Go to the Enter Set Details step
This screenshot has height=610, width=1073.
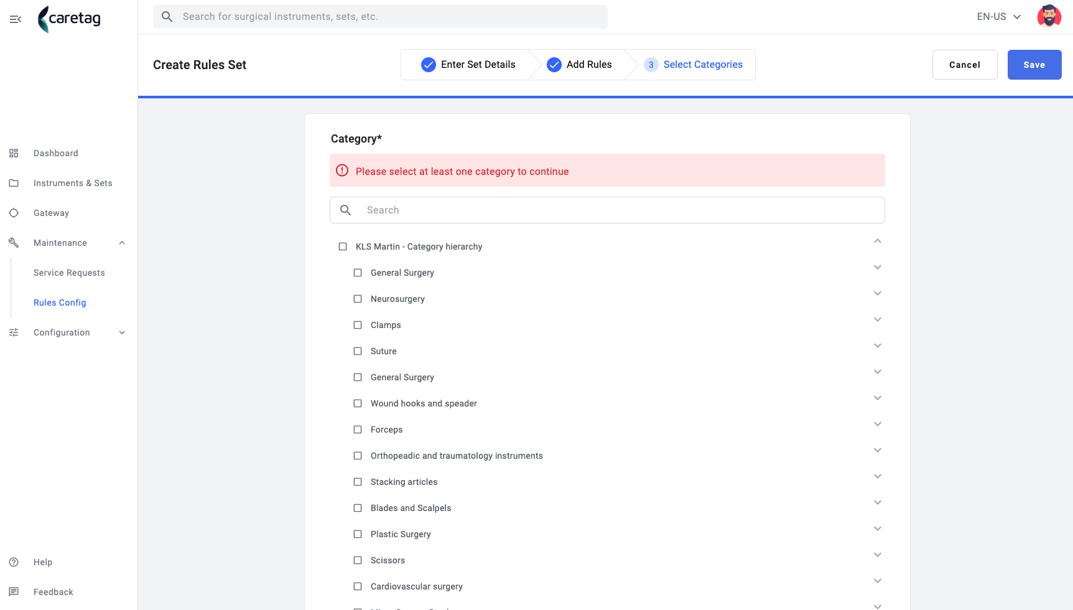tap(468, 65)
